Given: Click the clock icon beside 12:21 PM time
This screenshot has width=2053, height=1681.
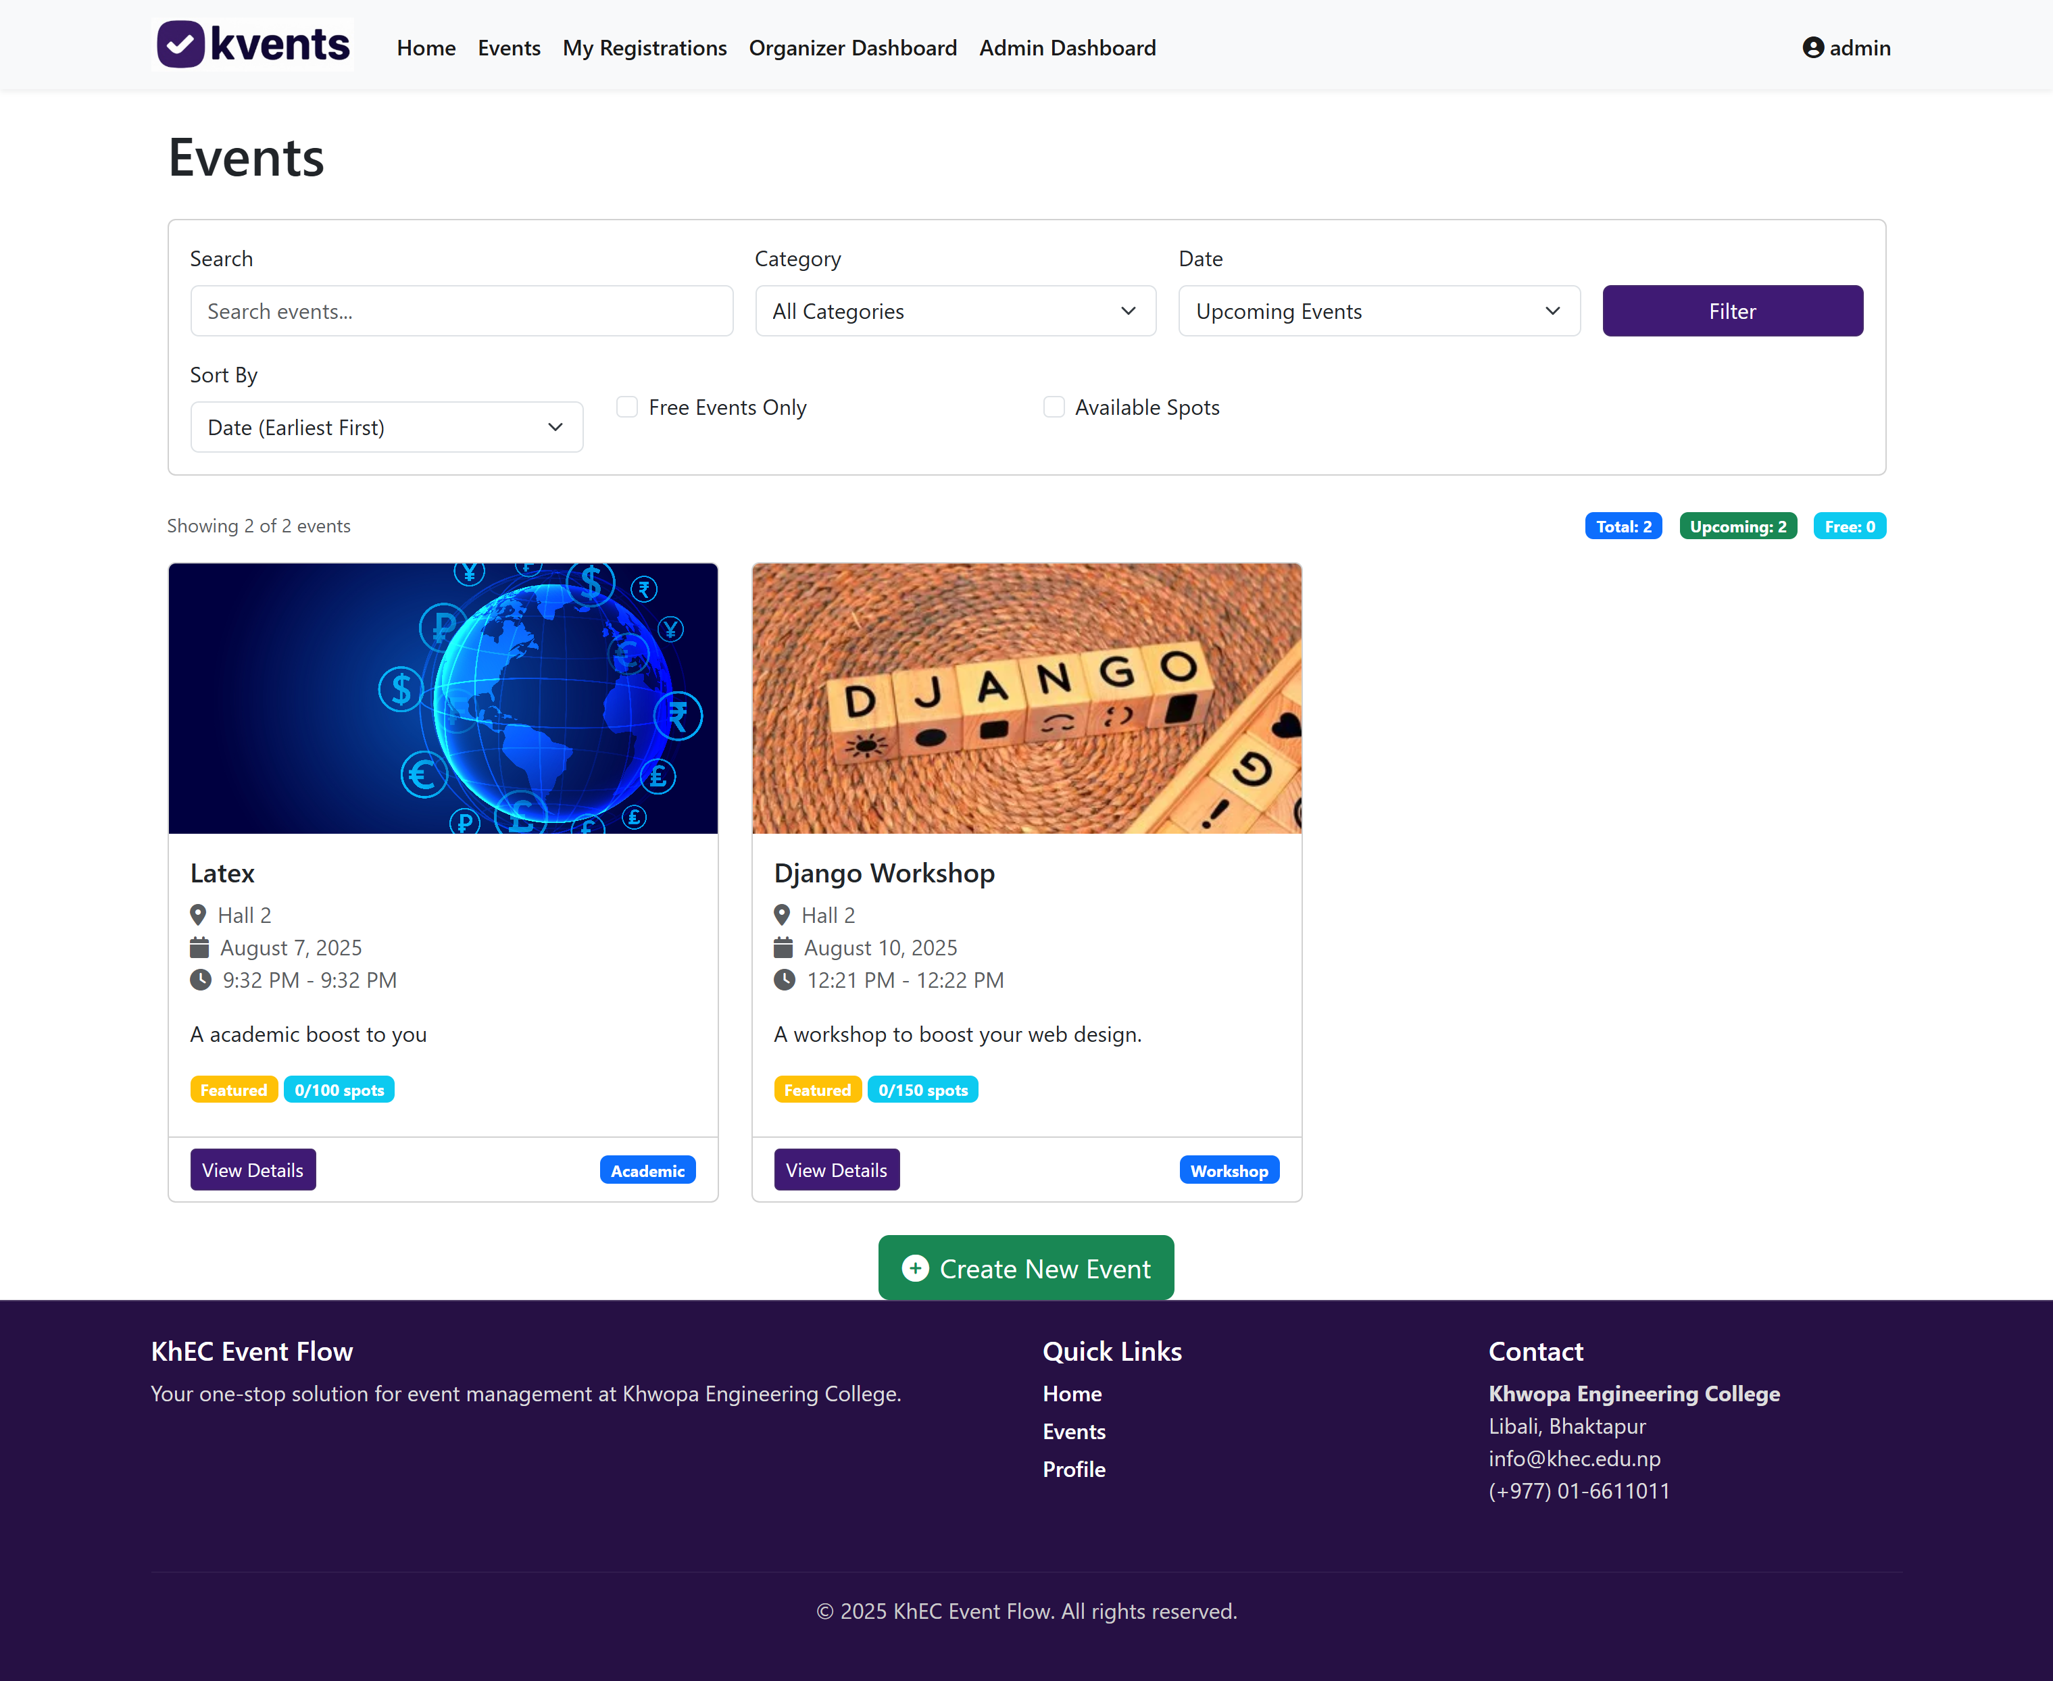Looking at the screenshot, I should (x=785, y=980).
